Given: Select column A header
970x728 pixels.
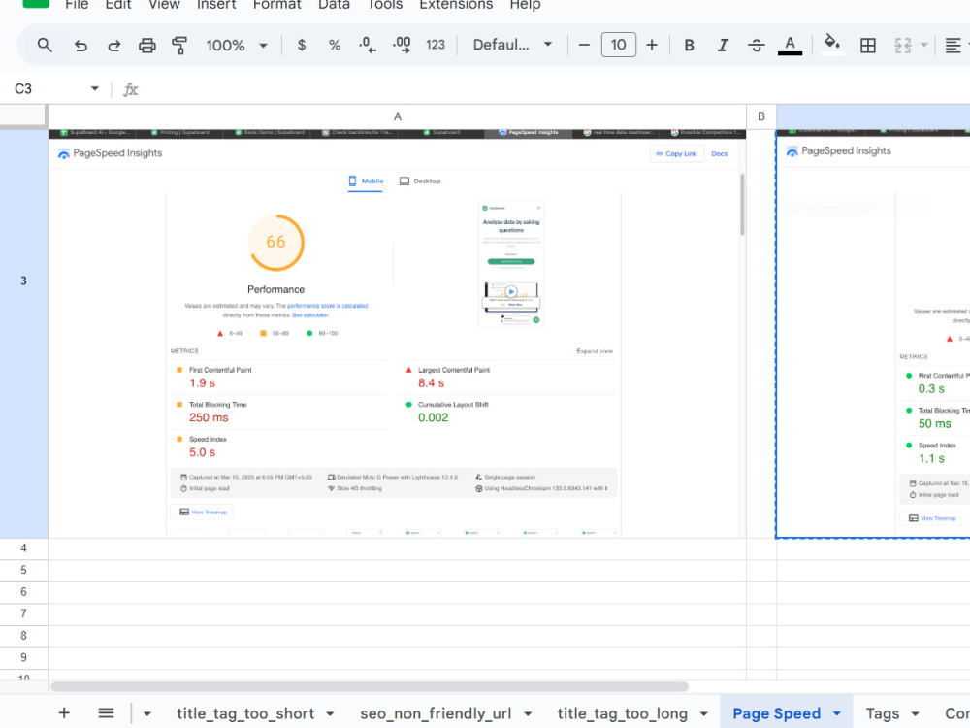Looking at the screenshot, I should [x=397, y=116].
